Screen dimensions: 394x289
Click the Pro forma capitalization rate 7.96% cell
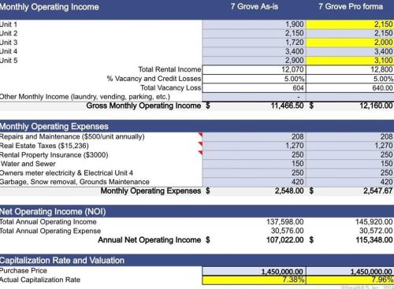pyautogui.click(x=350, y=280)
